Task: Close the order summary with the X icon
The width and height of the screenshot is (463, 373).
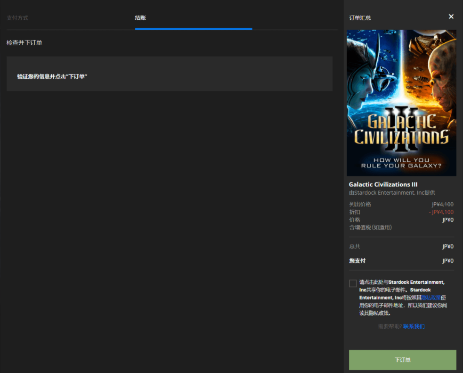Action: [x=451, y=17]
